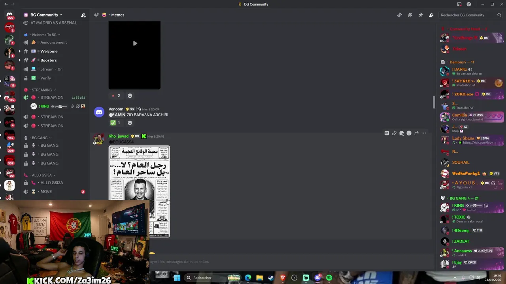The height and width of the screenshot is (284, 506).
Task: Select server icon with badge 208
Action: click(9, 147)
